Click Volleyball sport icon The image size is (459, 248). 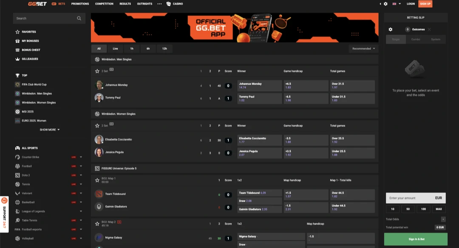(x=17, y=238)
